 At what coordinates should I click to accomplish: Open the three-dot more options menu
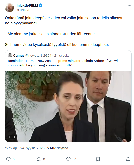(x=129, y=5)
